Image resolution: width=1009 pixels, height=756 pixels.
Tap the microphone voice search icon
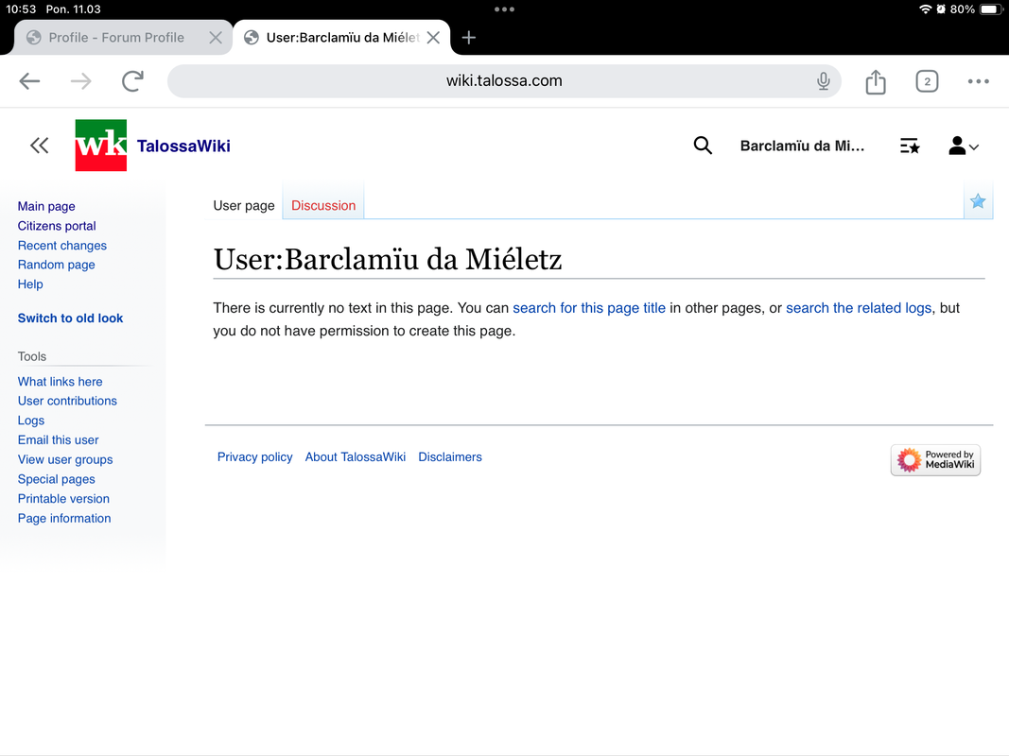point(823,81)
